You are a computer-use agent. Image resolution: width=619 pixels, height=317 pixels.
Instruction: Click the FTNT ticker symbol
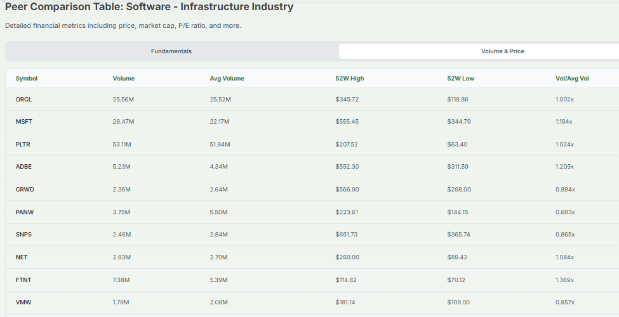tap(23, 280)
